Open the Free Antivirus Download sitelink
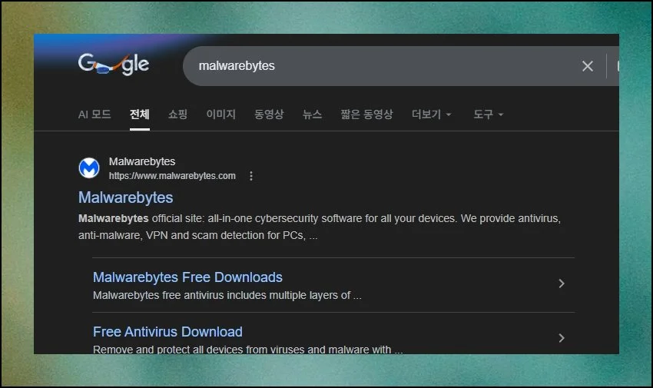The width and height of the screenshot is (653, 388). 167,332
